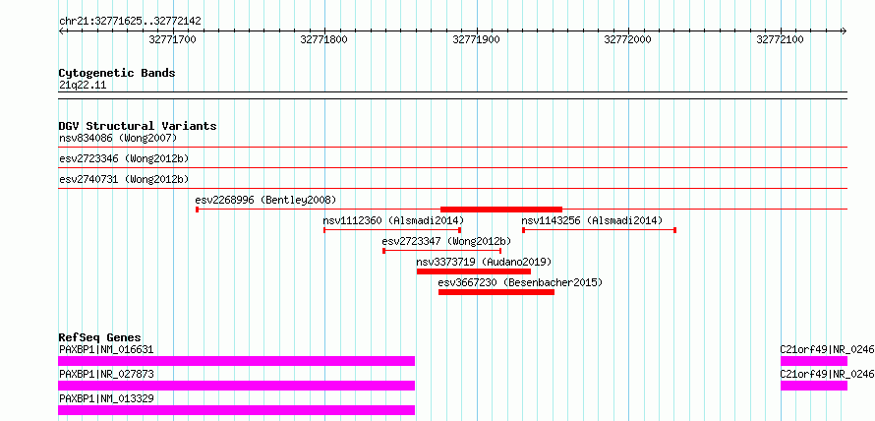Click the 32771700 ruler position label
The width and height of the screenshot is (875, 421).
[x=173, y=39]
